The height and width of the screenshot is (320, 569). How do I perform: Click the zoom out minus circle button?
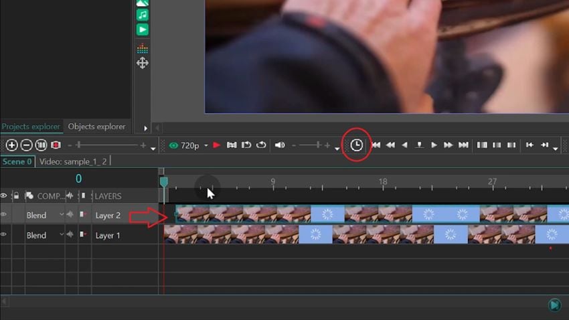pos(26,145)
